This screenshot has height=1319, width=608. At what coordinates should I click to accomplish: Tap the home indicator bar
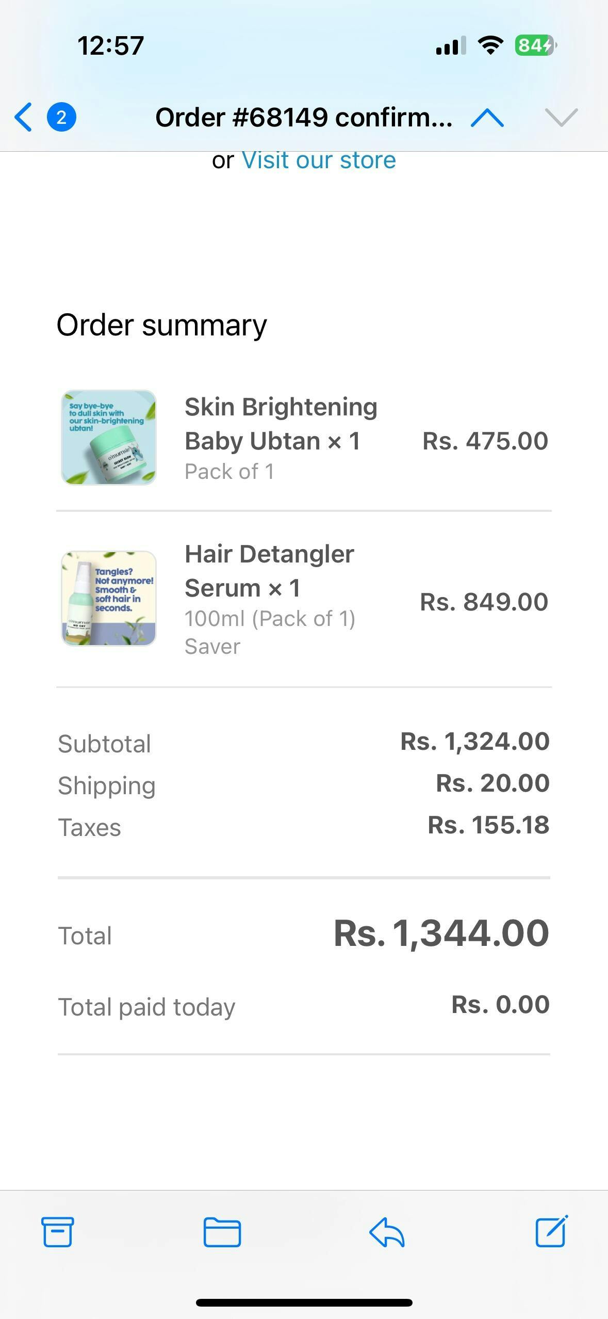304,1302
